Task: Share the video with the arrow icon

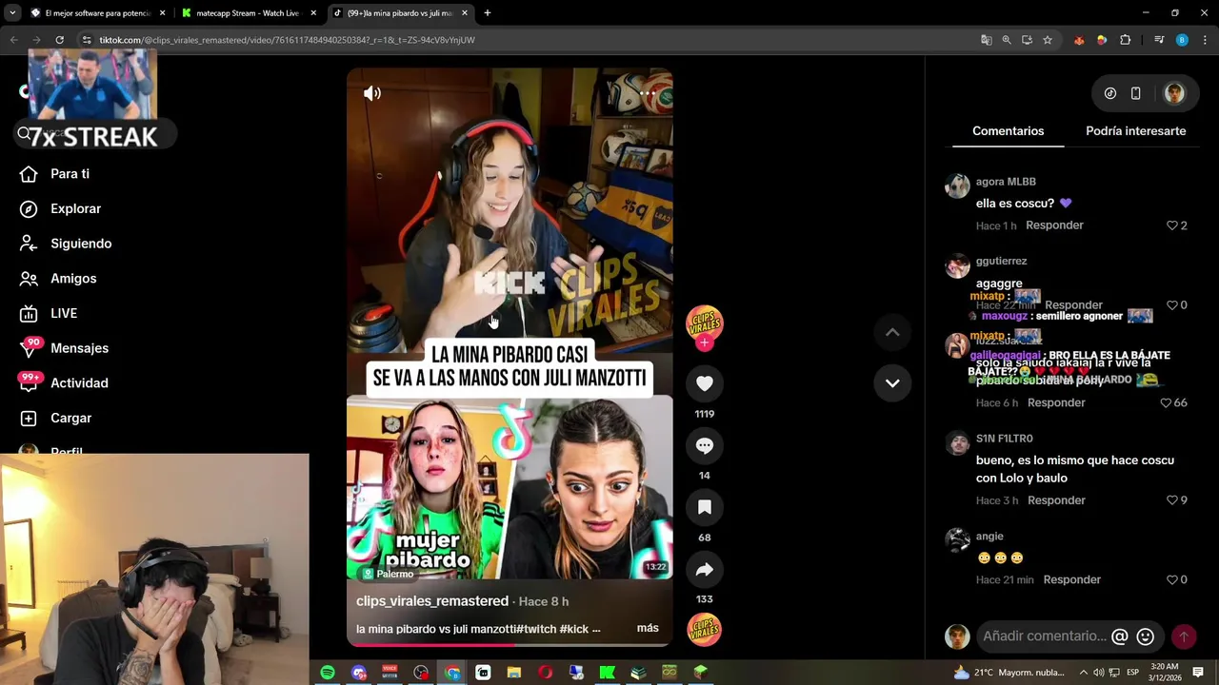Action: point(705,569)
